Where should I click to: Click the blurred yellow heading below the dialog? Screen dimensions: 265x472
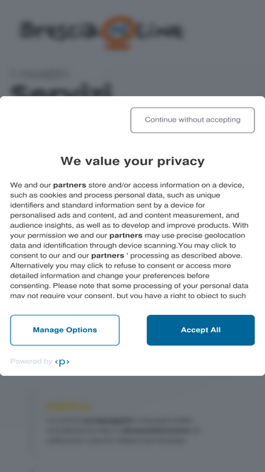point(69,406)
